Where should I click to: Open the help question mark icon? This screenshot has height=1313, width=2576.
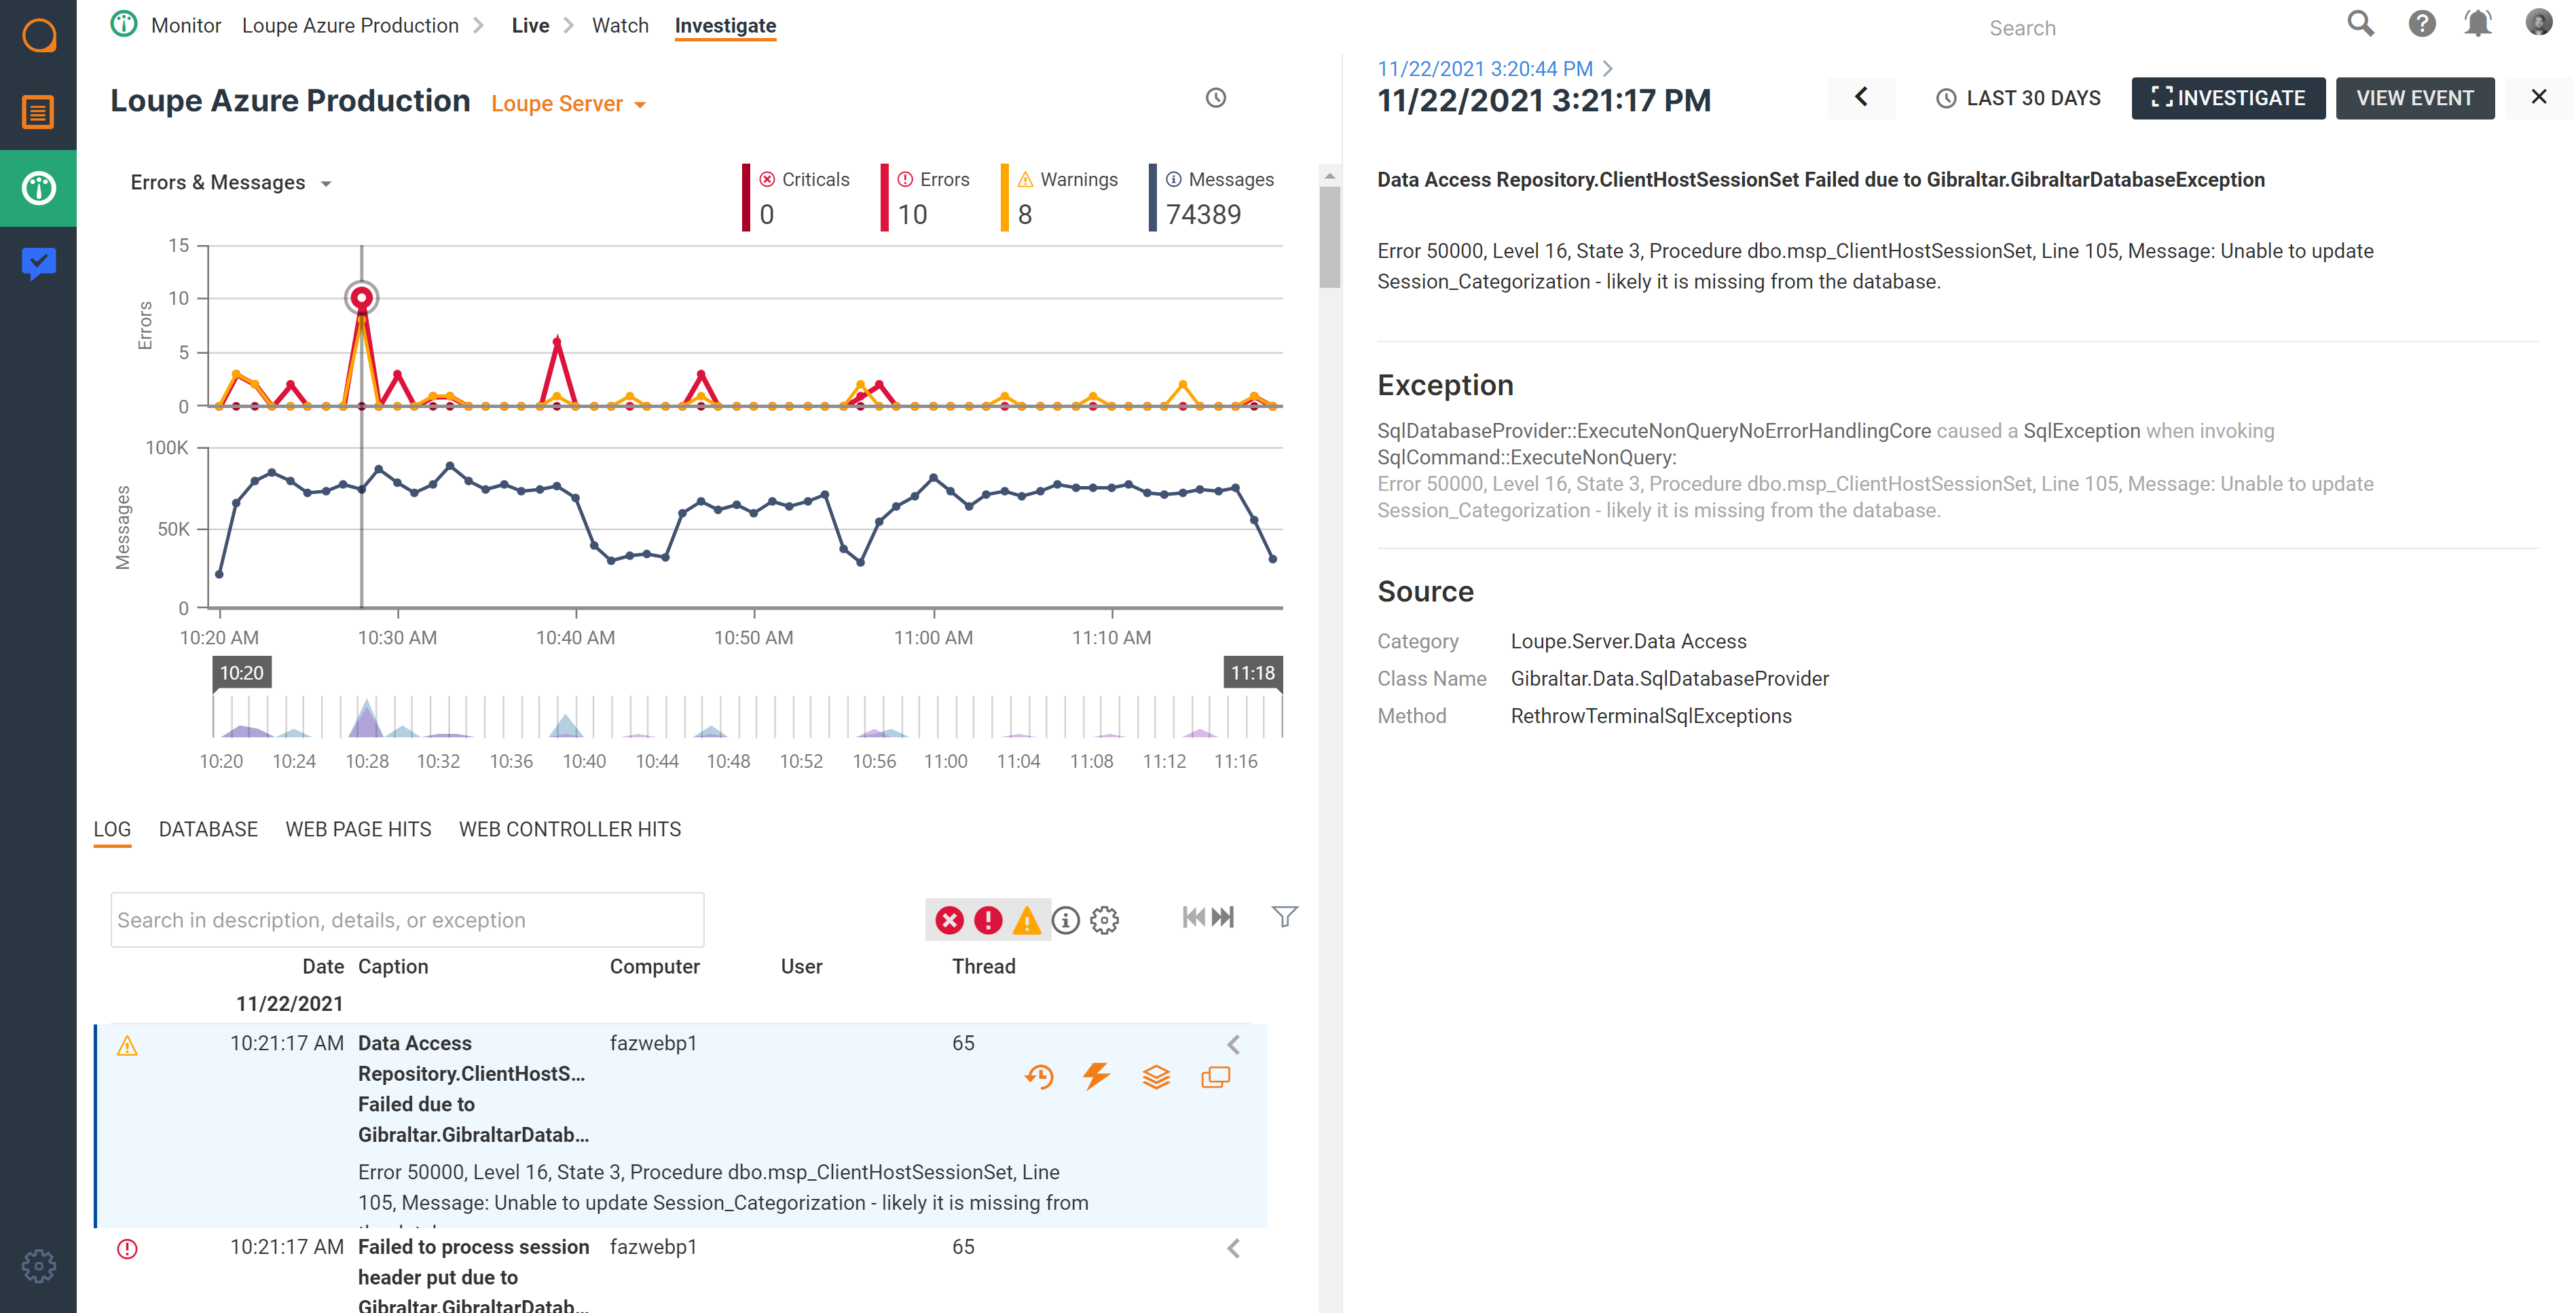coord(2421,24)
